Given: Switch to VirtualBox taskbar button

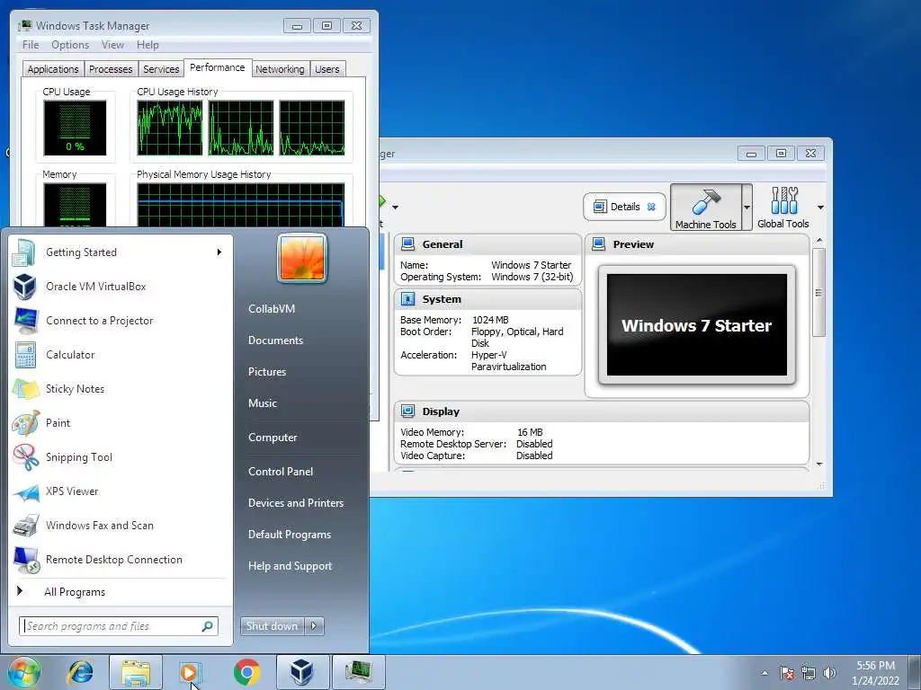Looking at the screenshot, I should pos(302,672).
